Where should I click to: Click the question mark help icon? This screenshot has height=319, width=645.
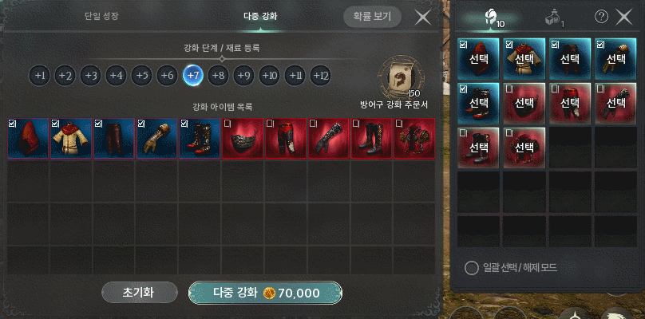pyautogui.click(x=601, y=17)
